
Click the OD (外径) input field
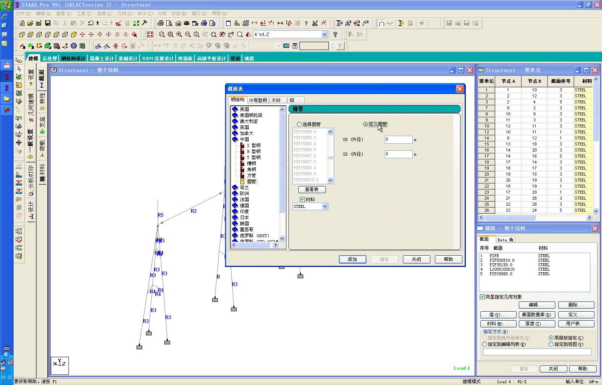coord(398,139)
